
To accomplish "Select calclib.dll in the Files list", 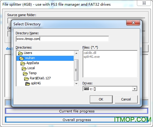I will [90, 53].
